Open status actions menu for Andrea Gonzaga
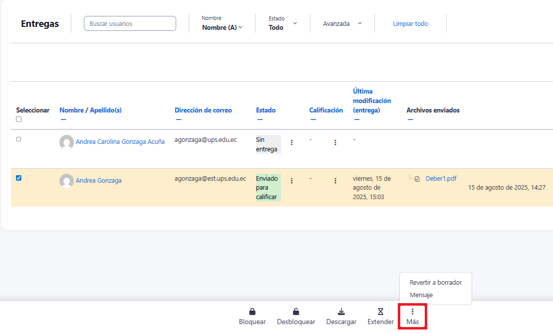553x333 pixels. [292, 181]
